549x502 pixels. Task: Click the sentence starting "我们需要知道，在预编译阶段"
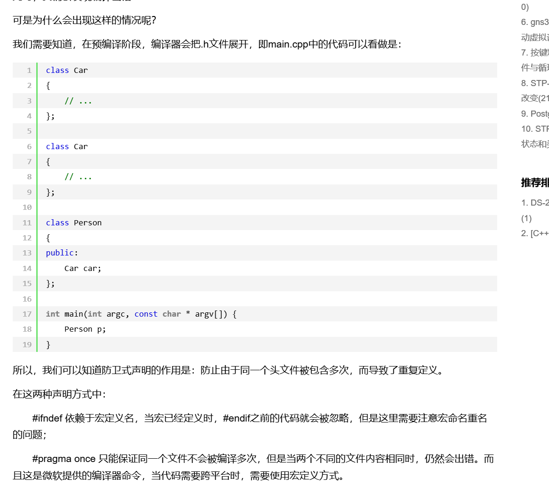(207, 44)
